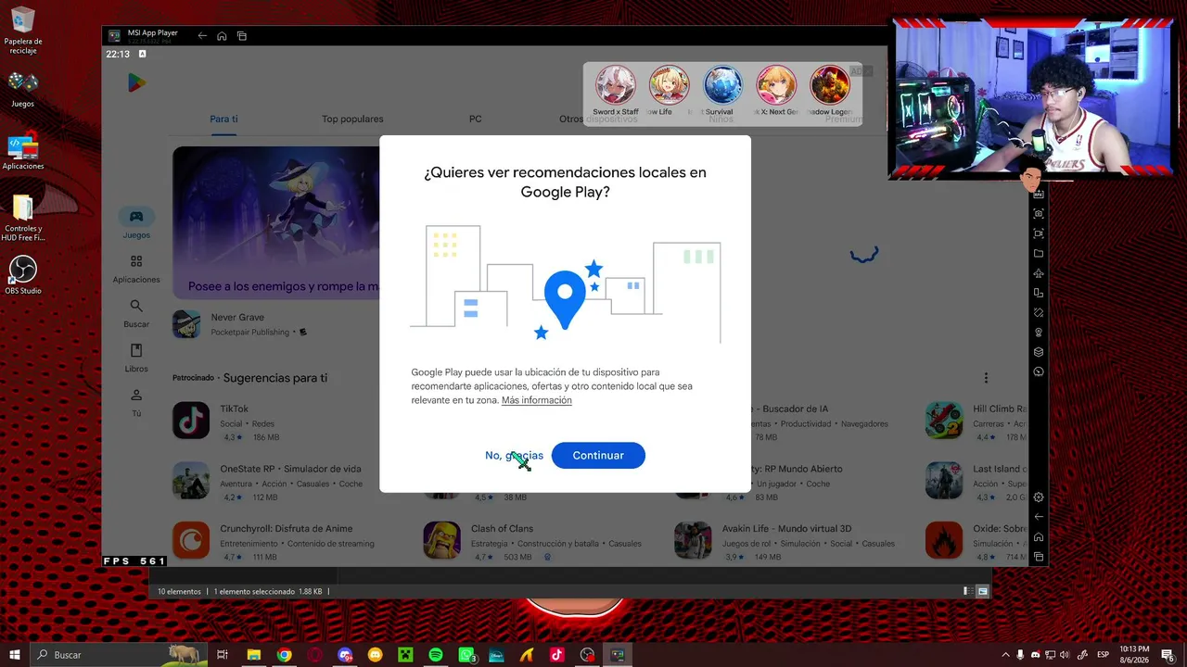Screen dimensions: 1187x667
Task: Open Libros section in Play sidebar
Action: pyautogui.click(x=136, y=358)
